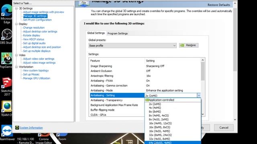Select Antialiasing - Mode row
The image size is (257, 144).
(x=145, y=90)
